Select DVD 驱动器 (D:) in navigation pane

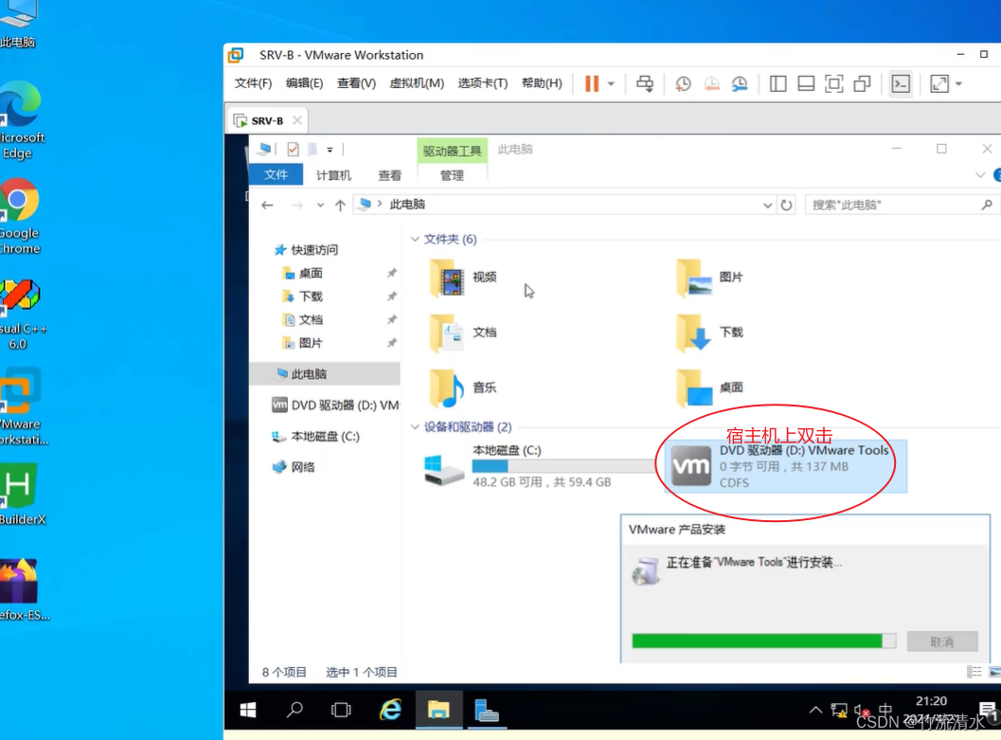[x=335, y=405]
